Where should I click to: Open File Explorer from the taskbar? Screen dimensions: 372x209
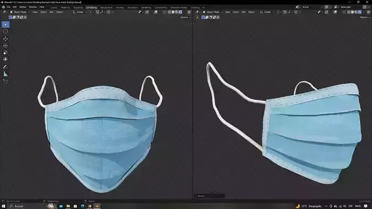[x=68, y=206]
